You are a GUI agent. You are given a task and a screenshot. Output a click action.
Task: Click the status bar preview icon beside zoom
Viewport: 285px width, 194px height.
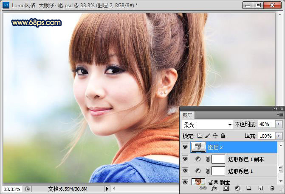27,189
